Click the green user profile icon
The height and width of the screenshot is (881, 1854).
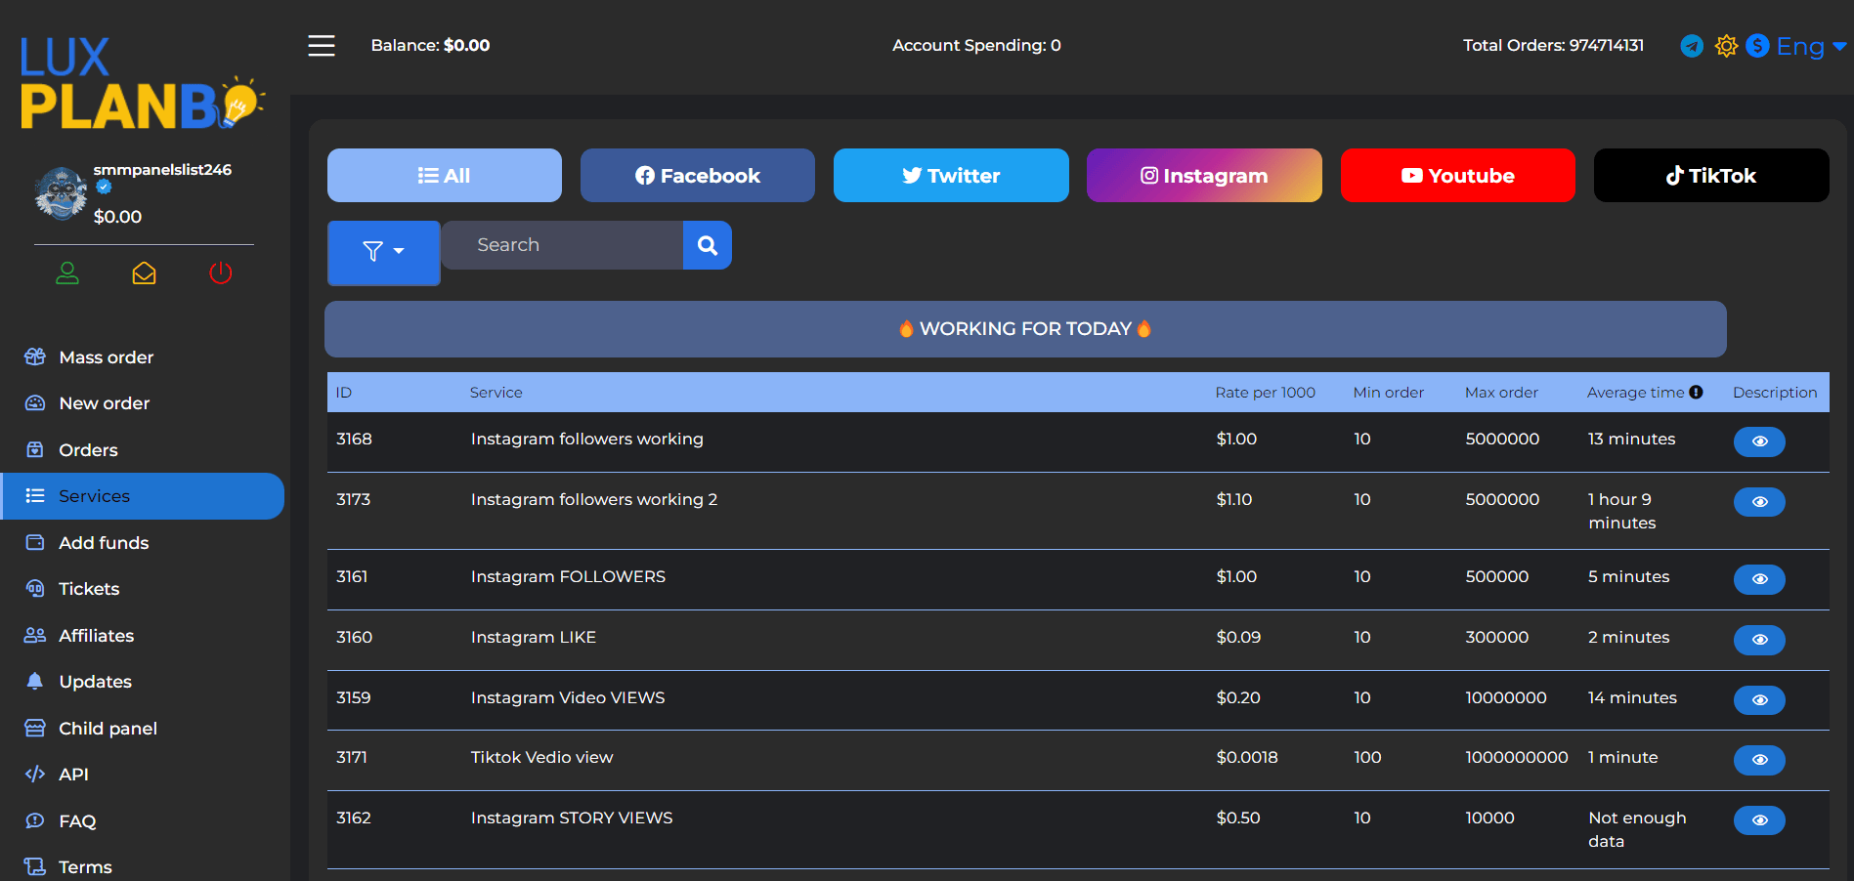tap(67, 273)
